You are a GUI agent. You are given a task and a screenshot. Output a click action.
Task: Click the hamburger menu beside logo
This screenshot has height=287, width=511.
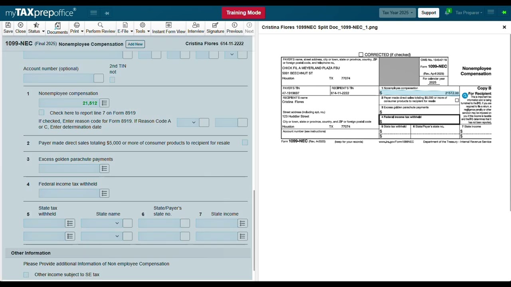[93, 13]
